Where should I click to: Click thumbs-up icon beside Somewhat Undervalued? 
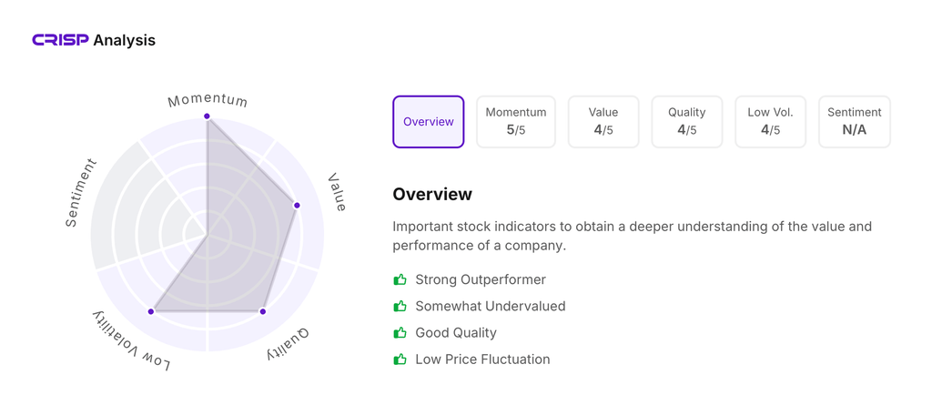tap(400, 306)
